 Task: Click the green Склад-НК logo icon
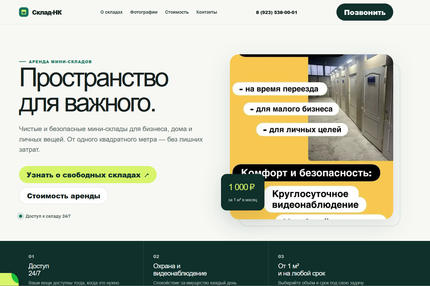(24, 12)
